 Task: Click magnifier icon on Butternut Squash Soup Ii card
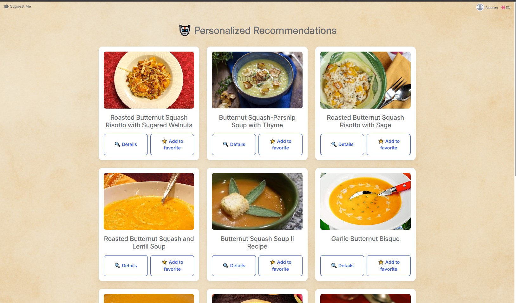pos(226,266)
